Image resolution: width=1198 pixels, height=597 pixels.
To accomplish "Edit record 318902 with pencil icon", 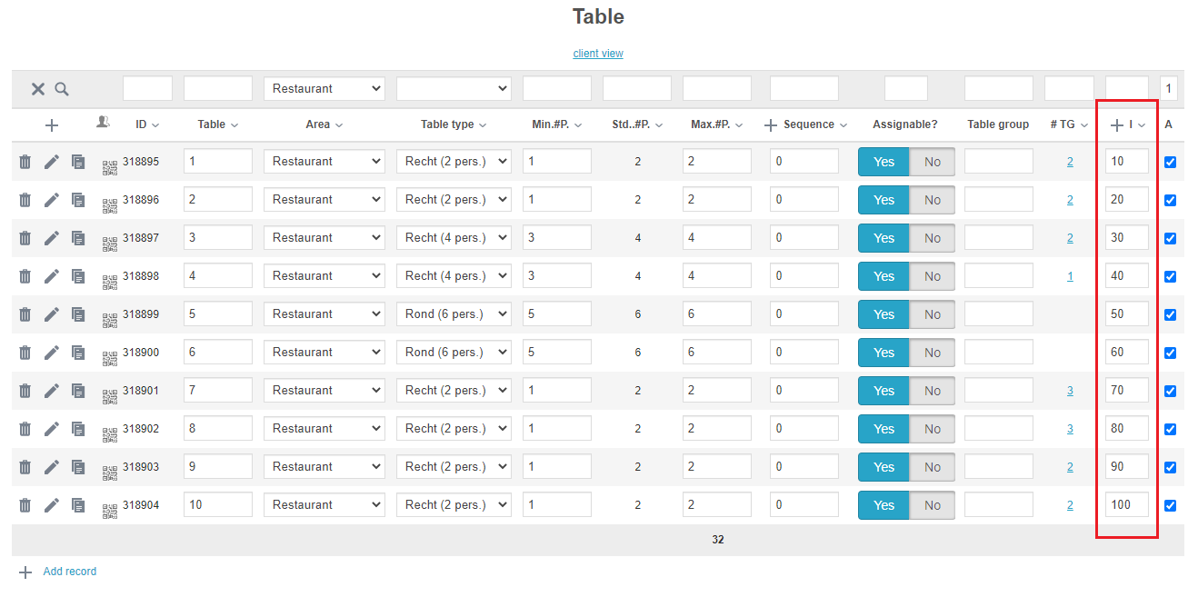I will 52,429.
